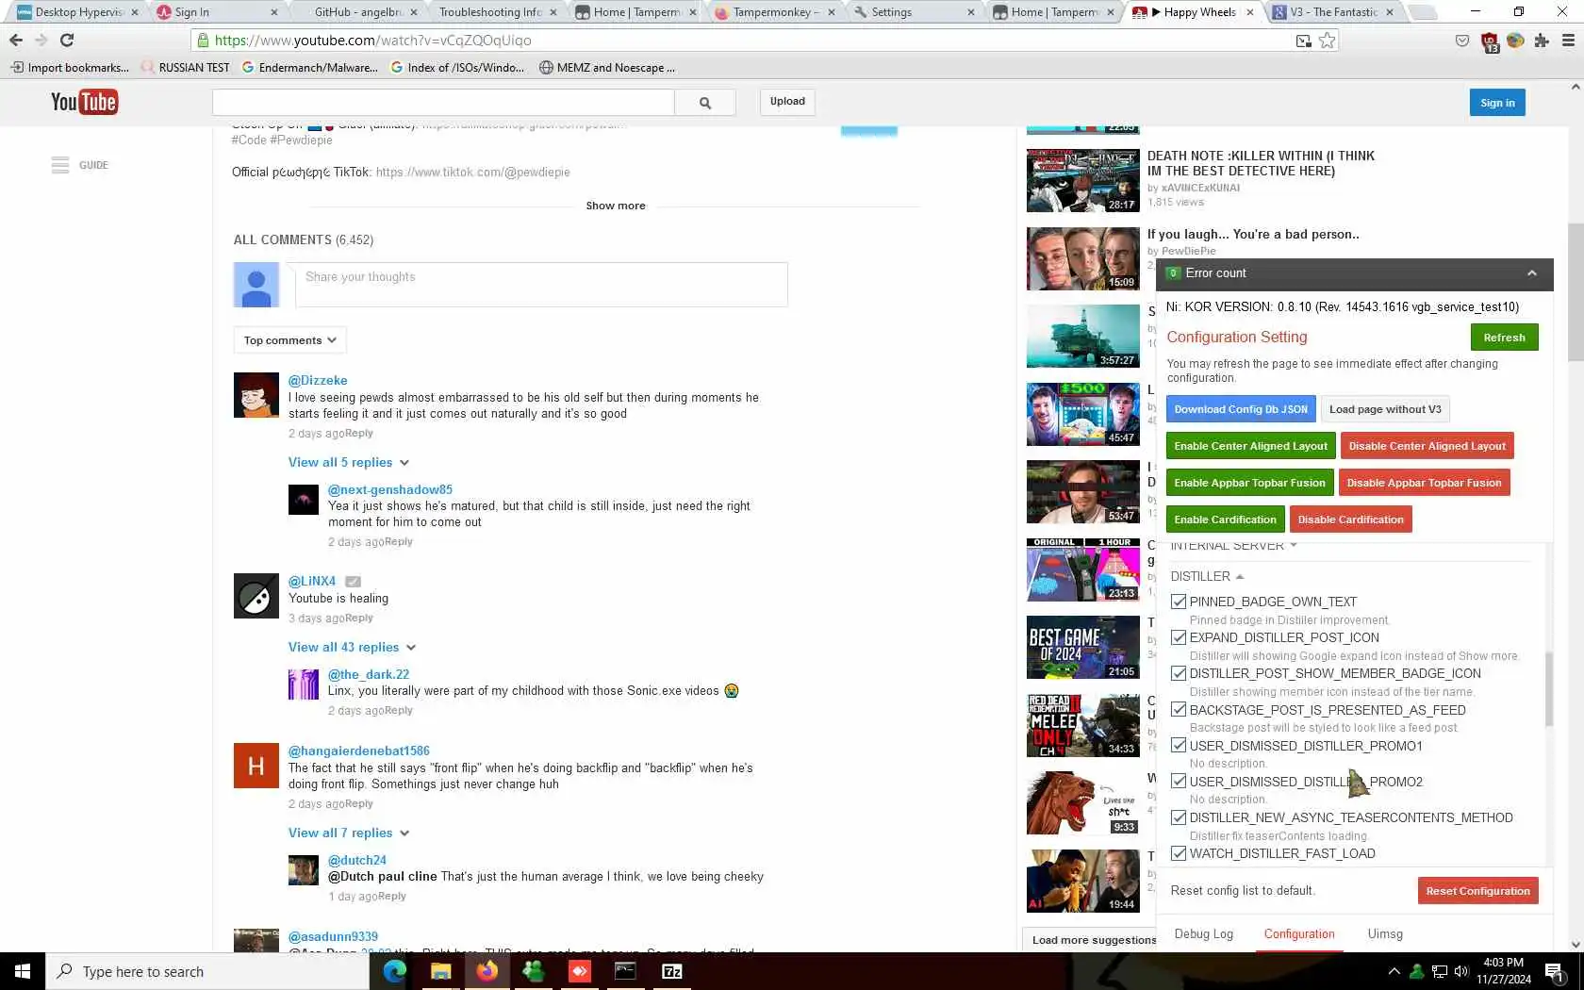
Task: Switch to the Debug Log tab
Action: [x=1204, y=933]
